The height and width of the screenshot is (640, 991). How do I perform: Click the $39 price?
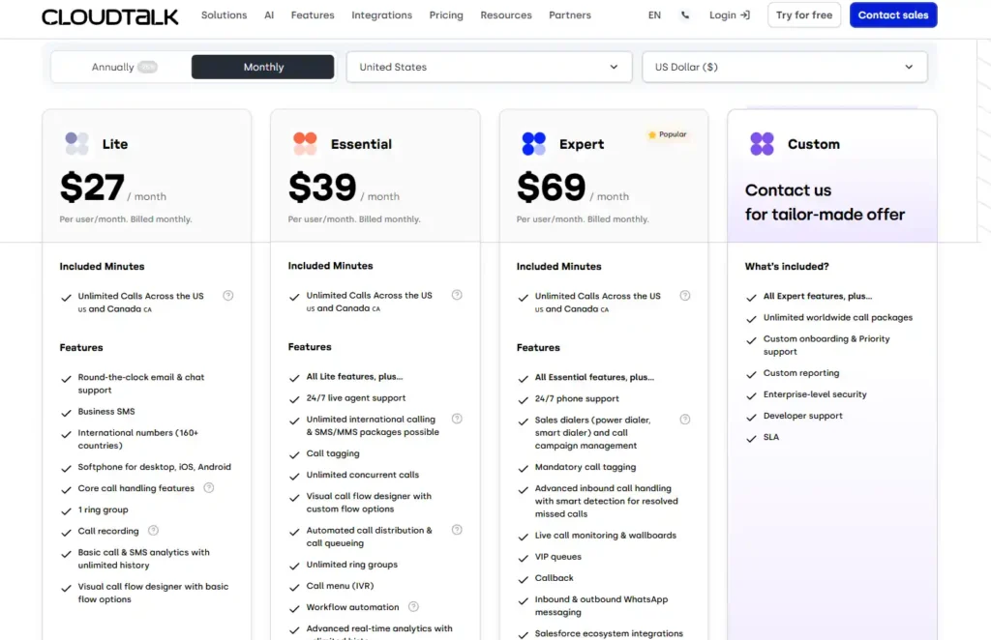coord(322,188)
